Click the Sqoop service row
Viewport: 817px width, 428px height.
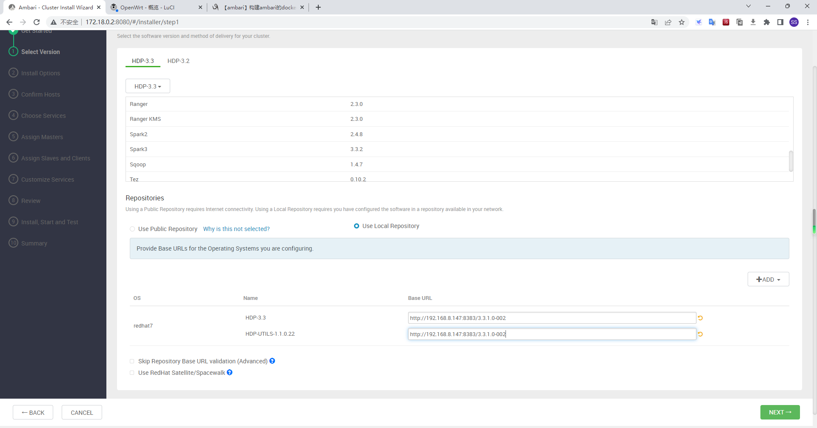coord(457,164)
